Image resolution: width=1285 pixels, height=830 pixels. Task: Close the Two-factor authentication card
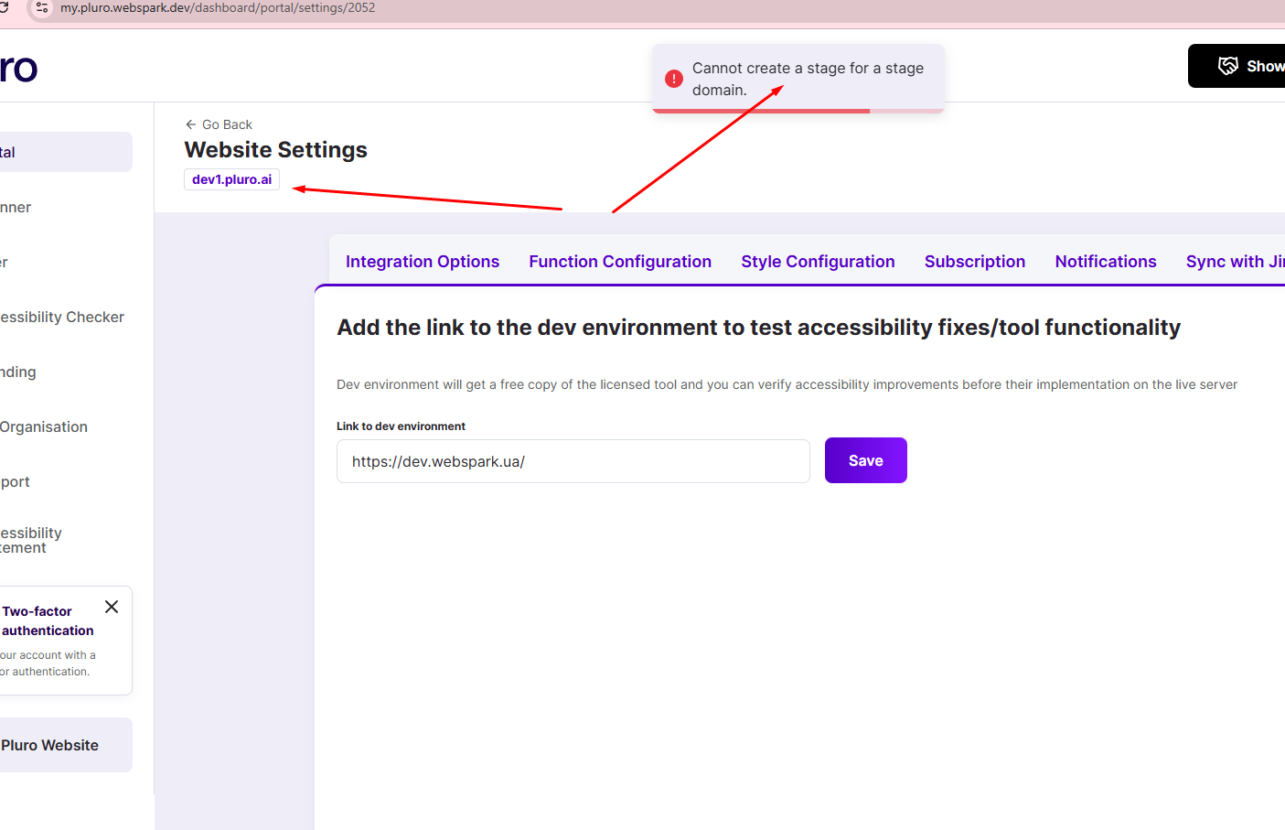112,607
